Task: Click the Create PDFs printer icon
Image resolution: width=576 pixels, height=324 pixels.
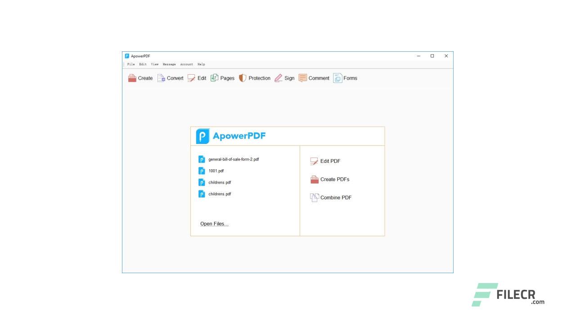Action: tap(315, 180)
